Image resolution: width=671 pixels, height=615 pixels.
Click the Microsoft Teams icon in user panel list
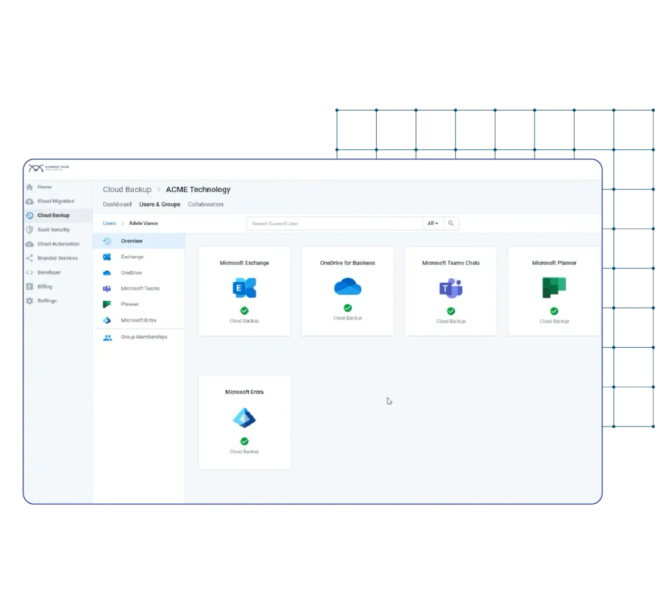pos(107,288)
